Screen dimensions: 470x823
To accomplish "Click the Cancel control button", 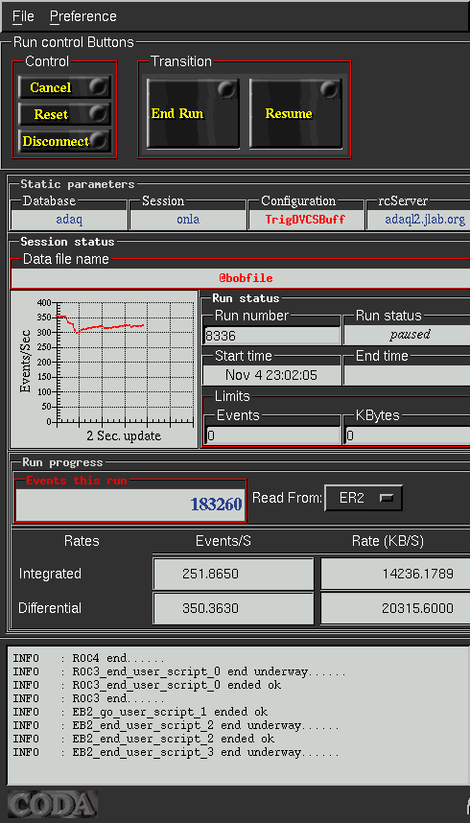I will pos(64,87).
